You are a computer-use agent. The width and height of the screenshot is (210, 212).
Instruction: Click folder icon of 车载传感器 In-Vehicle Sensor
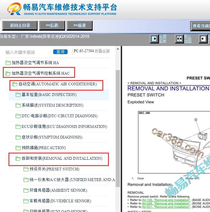point(26,201)
